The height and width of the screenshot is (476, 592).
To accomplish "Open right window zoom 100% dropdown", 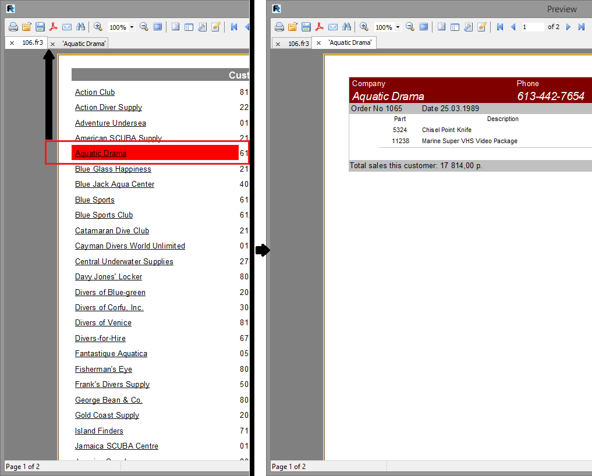I will tap(398, 27).
